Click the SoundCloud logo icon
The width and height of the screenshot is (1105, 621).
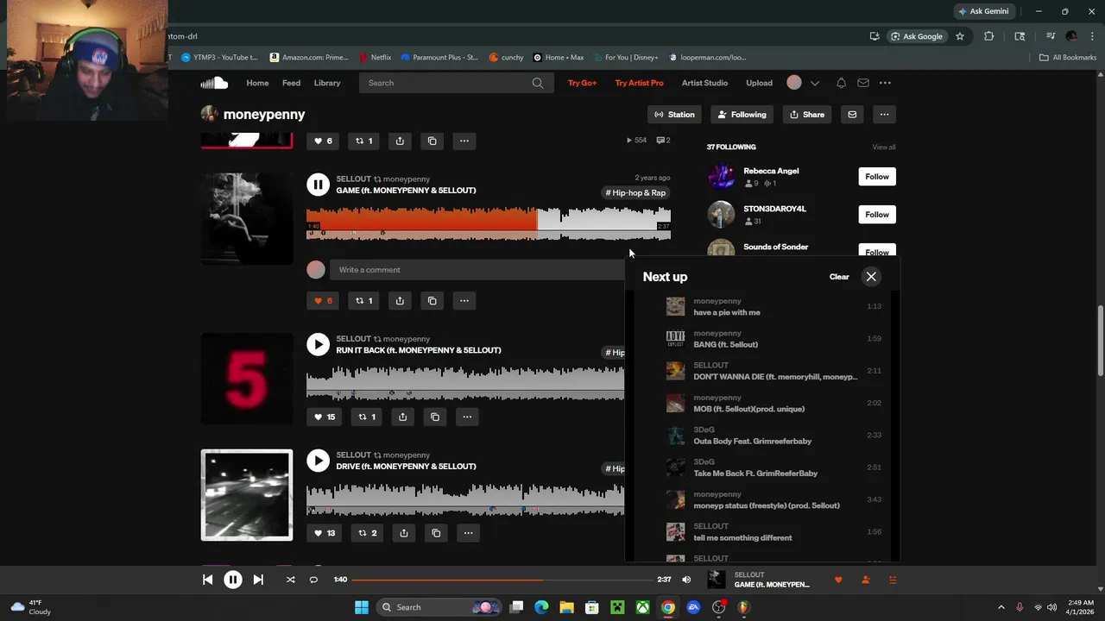[x=214, y=83]
